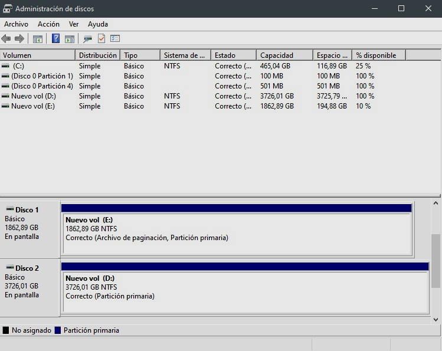The image size is (442, 351).
Task: Toggle the action pane toolbar icon
Action: coord(70,39)
